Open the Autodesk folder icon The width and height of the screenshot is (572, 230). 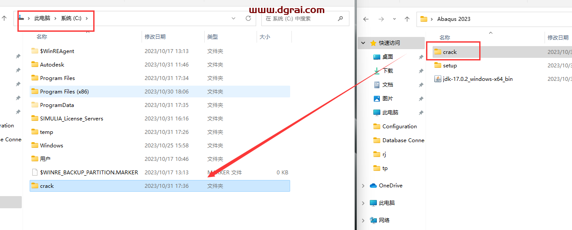click(x=35, y=64)
